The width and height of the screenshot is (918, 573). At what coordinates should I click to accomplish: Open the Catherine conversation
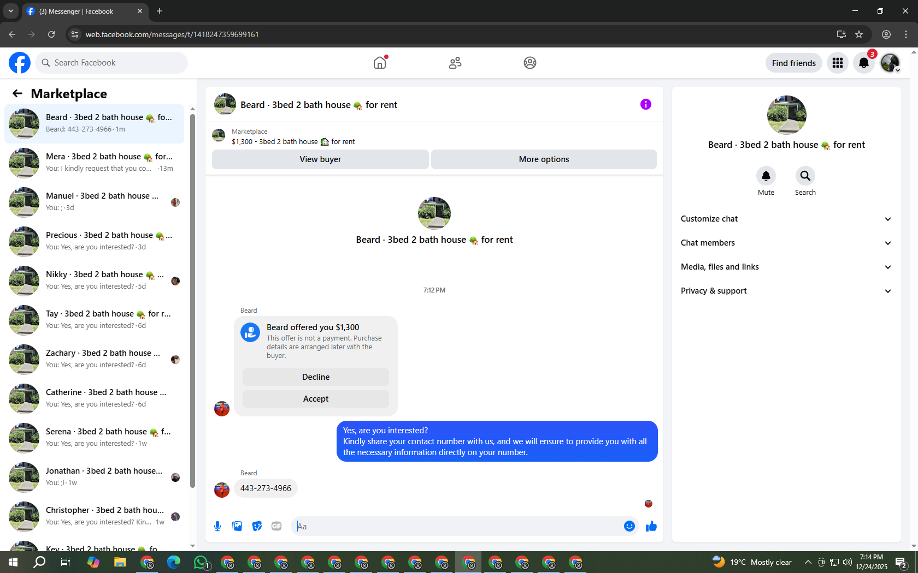[94, 398]
